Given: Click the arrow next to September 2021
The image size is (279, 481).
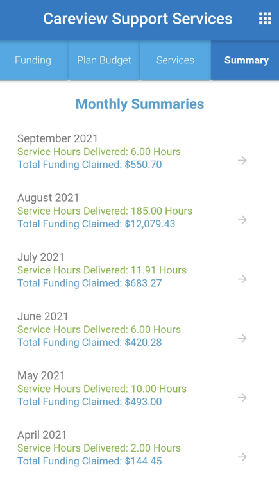Looking at the screenshot, I should (242, 160).
